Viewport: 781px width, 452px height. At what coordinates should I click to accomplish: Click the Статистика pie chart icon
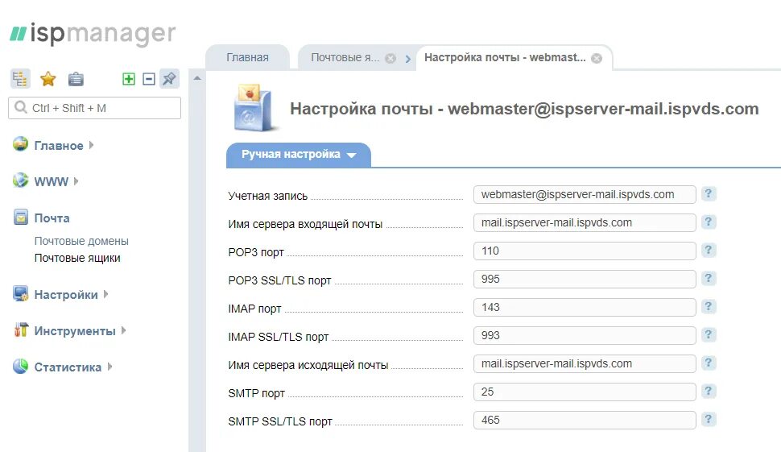(20, 367)
